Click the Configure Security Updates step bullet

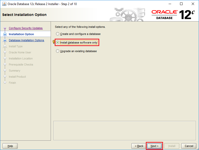tap(5, 28)
